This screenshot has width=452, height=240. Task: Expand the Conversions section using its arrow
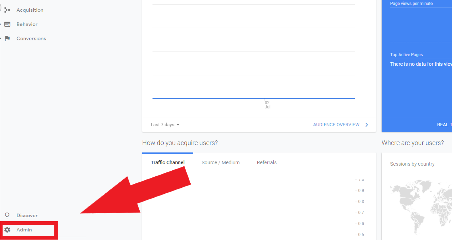point(1,38)
